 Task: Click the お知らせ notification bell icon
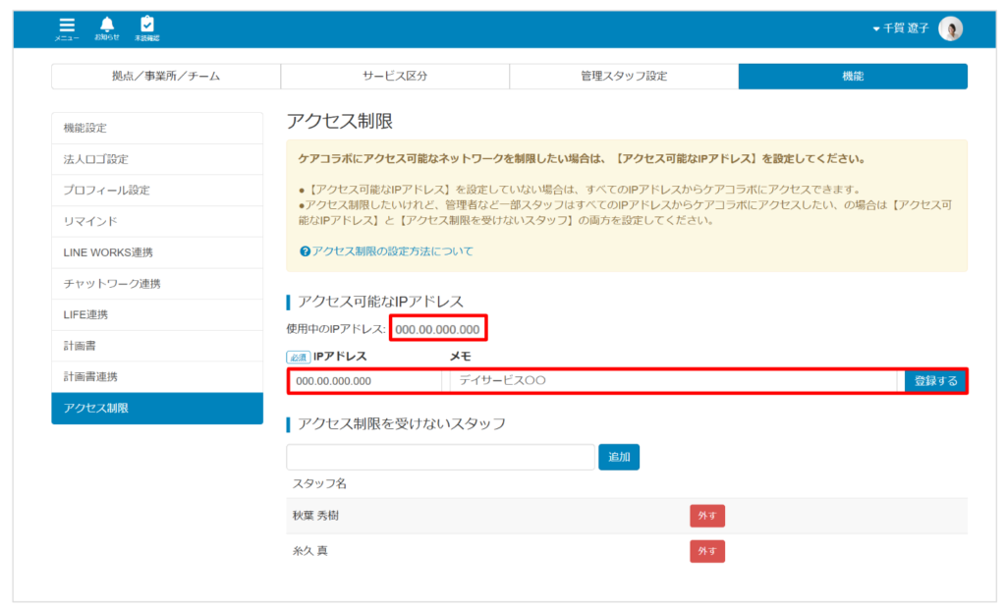108,25
